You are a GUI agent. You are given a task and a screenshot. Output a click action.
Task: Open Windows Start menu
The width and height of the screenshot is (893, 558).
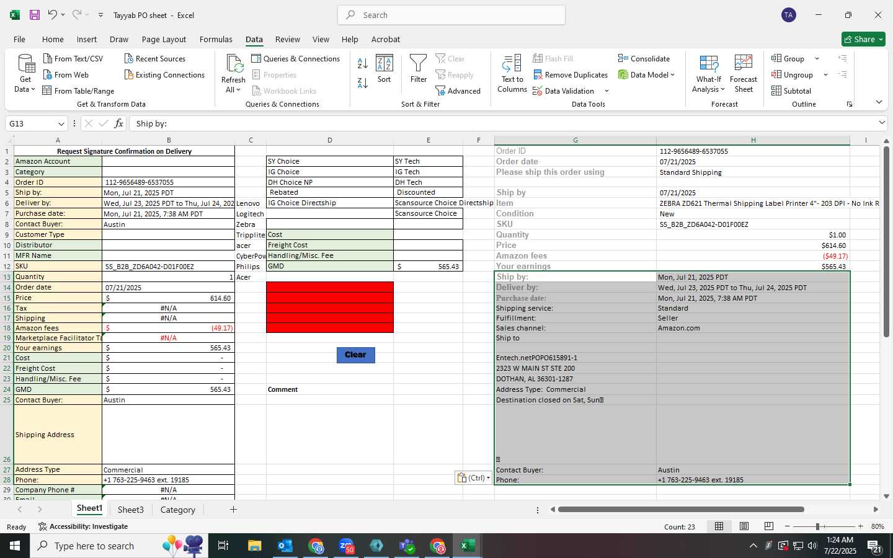(15, 546)
